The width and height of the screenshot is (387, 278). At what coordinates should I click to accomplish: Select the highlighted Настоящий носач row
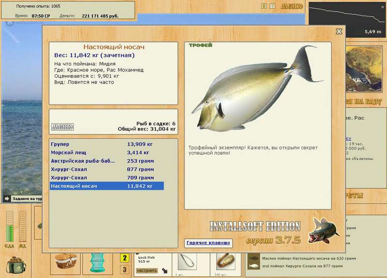[x=107, y=186]
